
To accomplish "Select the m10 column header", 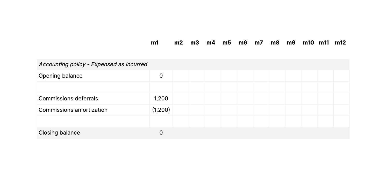I will point(308,43).
